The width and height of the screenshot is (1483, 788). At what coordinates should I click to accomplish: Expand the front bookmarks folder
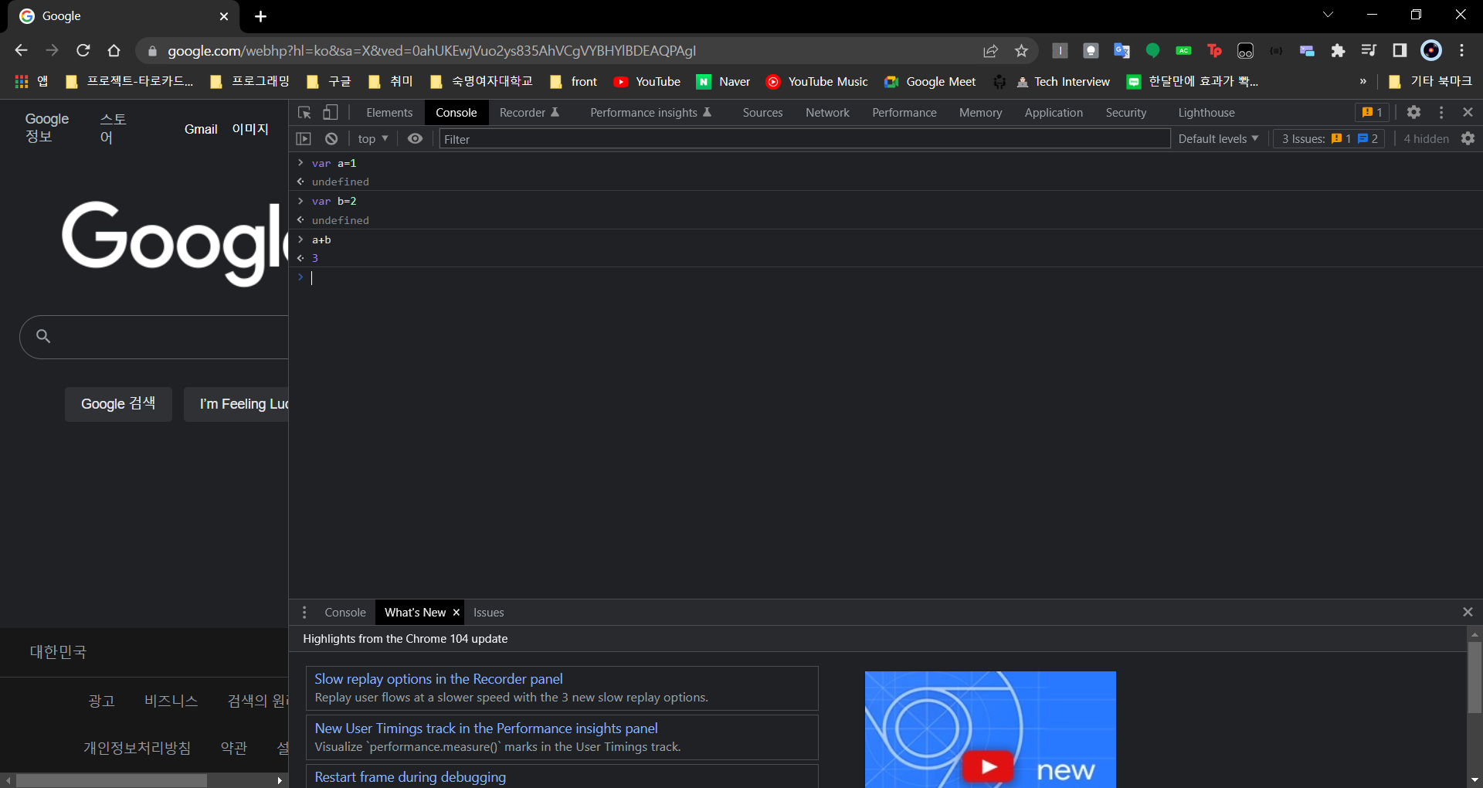pos(573,82)
